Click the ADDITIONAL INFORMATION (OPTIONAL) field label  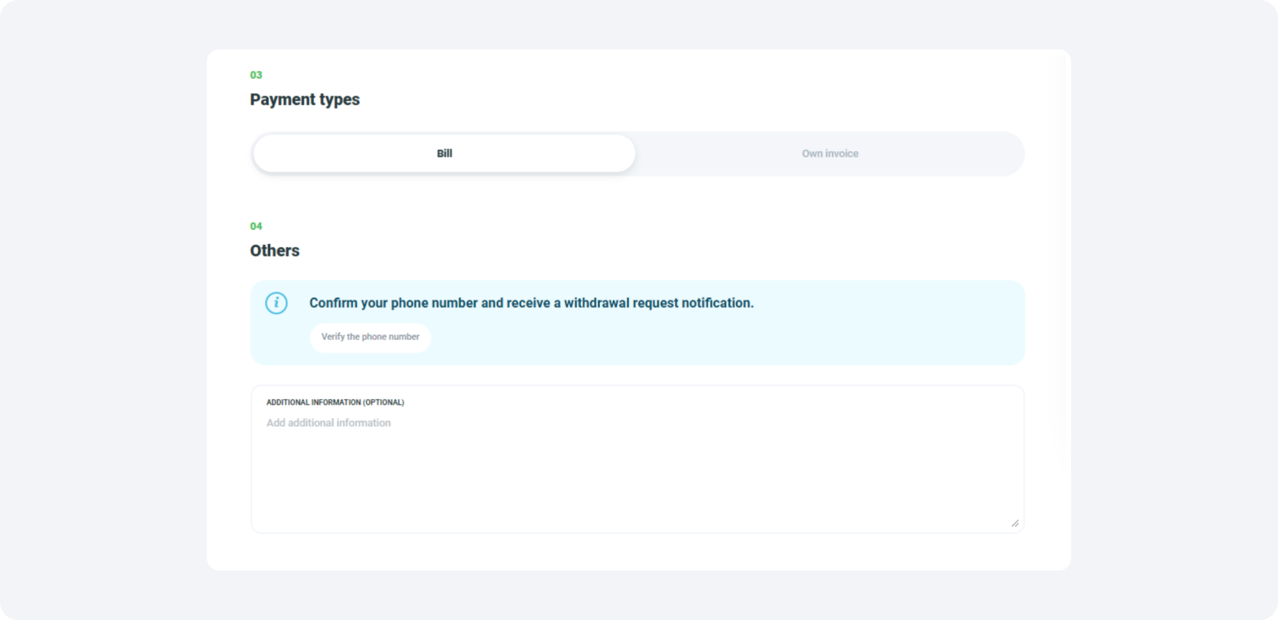point(335,402)
